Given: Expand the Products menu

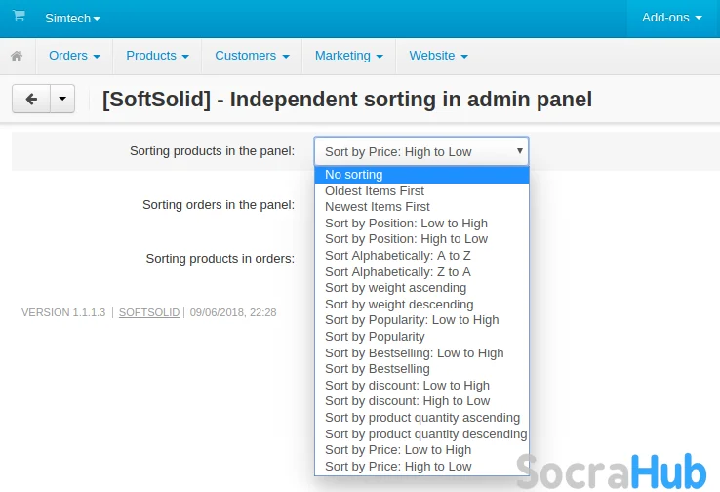Looking at the screenshot, I should 157,56.
